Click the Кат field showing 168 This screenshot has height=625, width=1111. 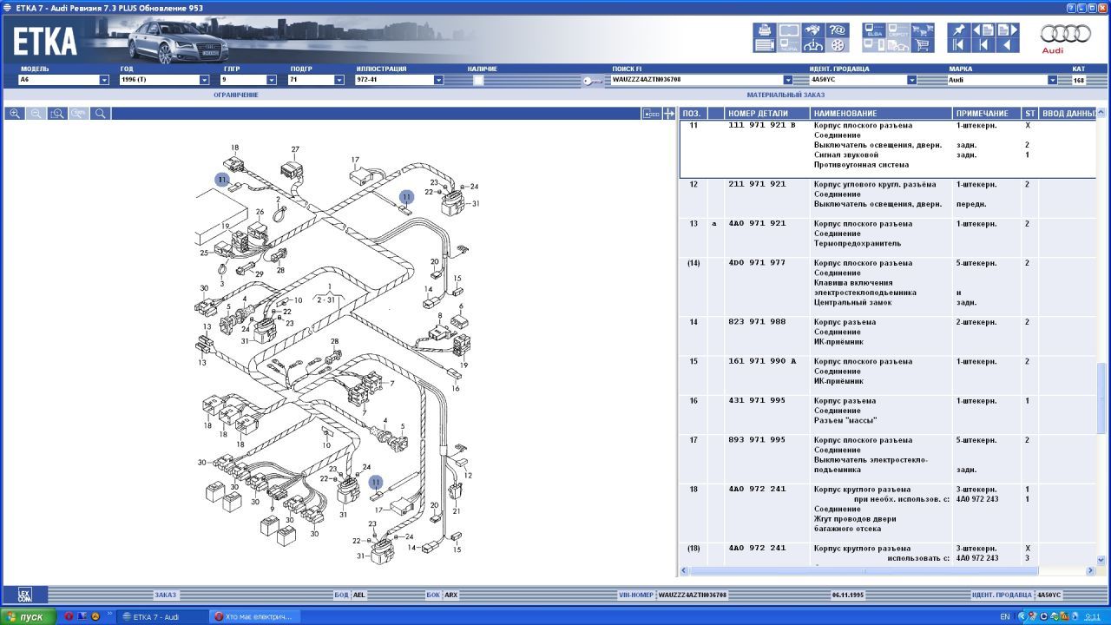coord(1079,80)
